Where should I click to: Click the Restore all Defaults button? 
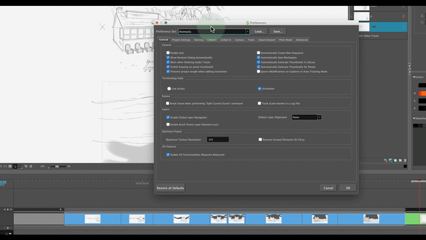[170, 188]
